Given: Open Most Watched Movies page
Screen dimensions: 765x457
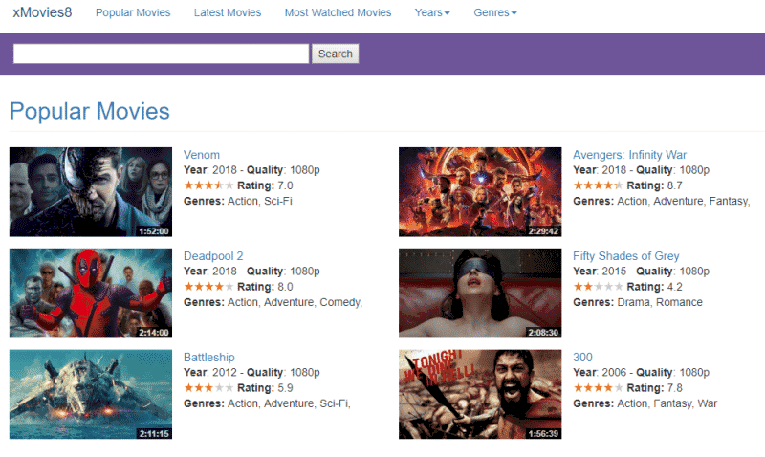Looking at the screenshot, I should point(338,13).
